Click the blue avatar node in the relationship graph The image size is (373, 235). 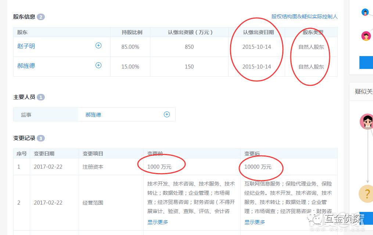(x=365, y=12)
